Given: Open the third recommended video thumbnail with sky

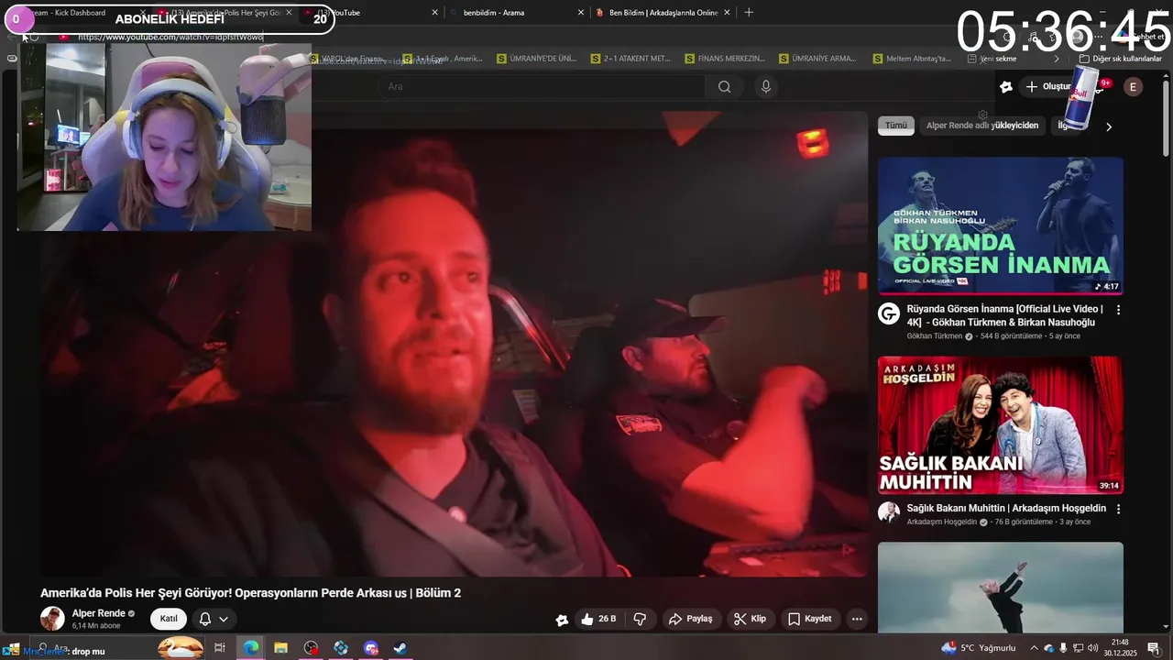Looking at the screenshot, I should pos(1001,588).
